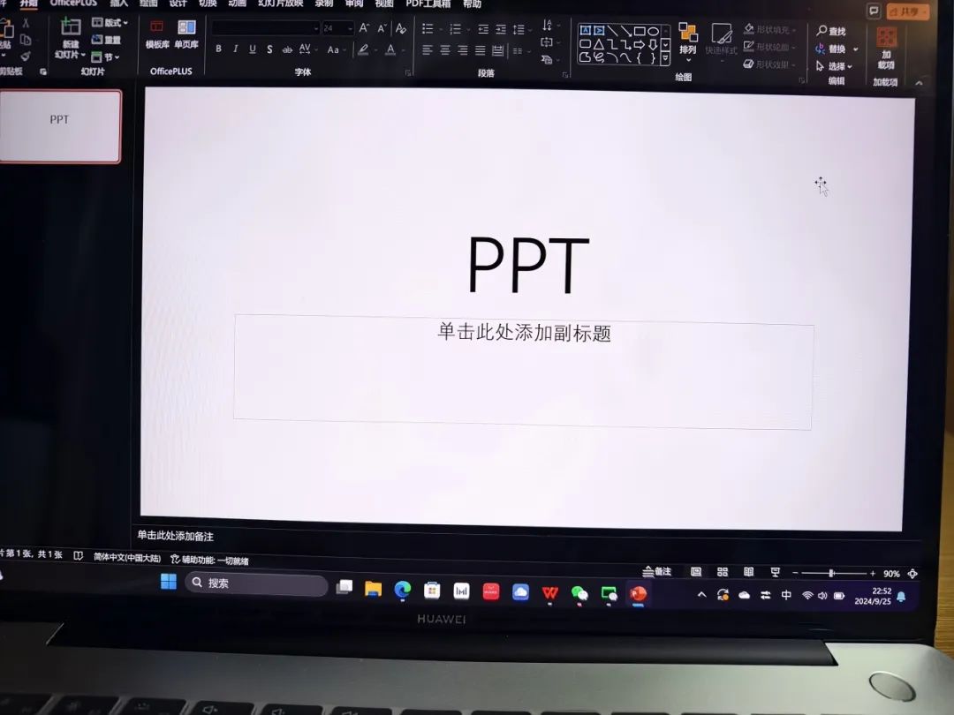Open the 加载项 add-ins button
Screen dimensions: 954x715
point(886,49)
